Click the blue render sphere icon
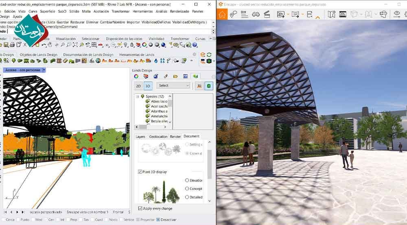This screenshot has height=225, width=407. click(163, 45)
